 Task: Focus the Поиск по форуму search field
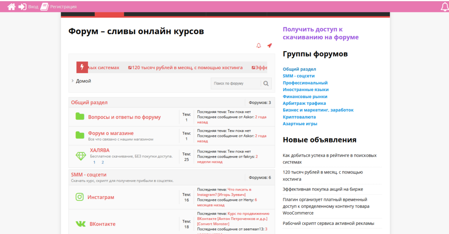(x=235, y=84)
